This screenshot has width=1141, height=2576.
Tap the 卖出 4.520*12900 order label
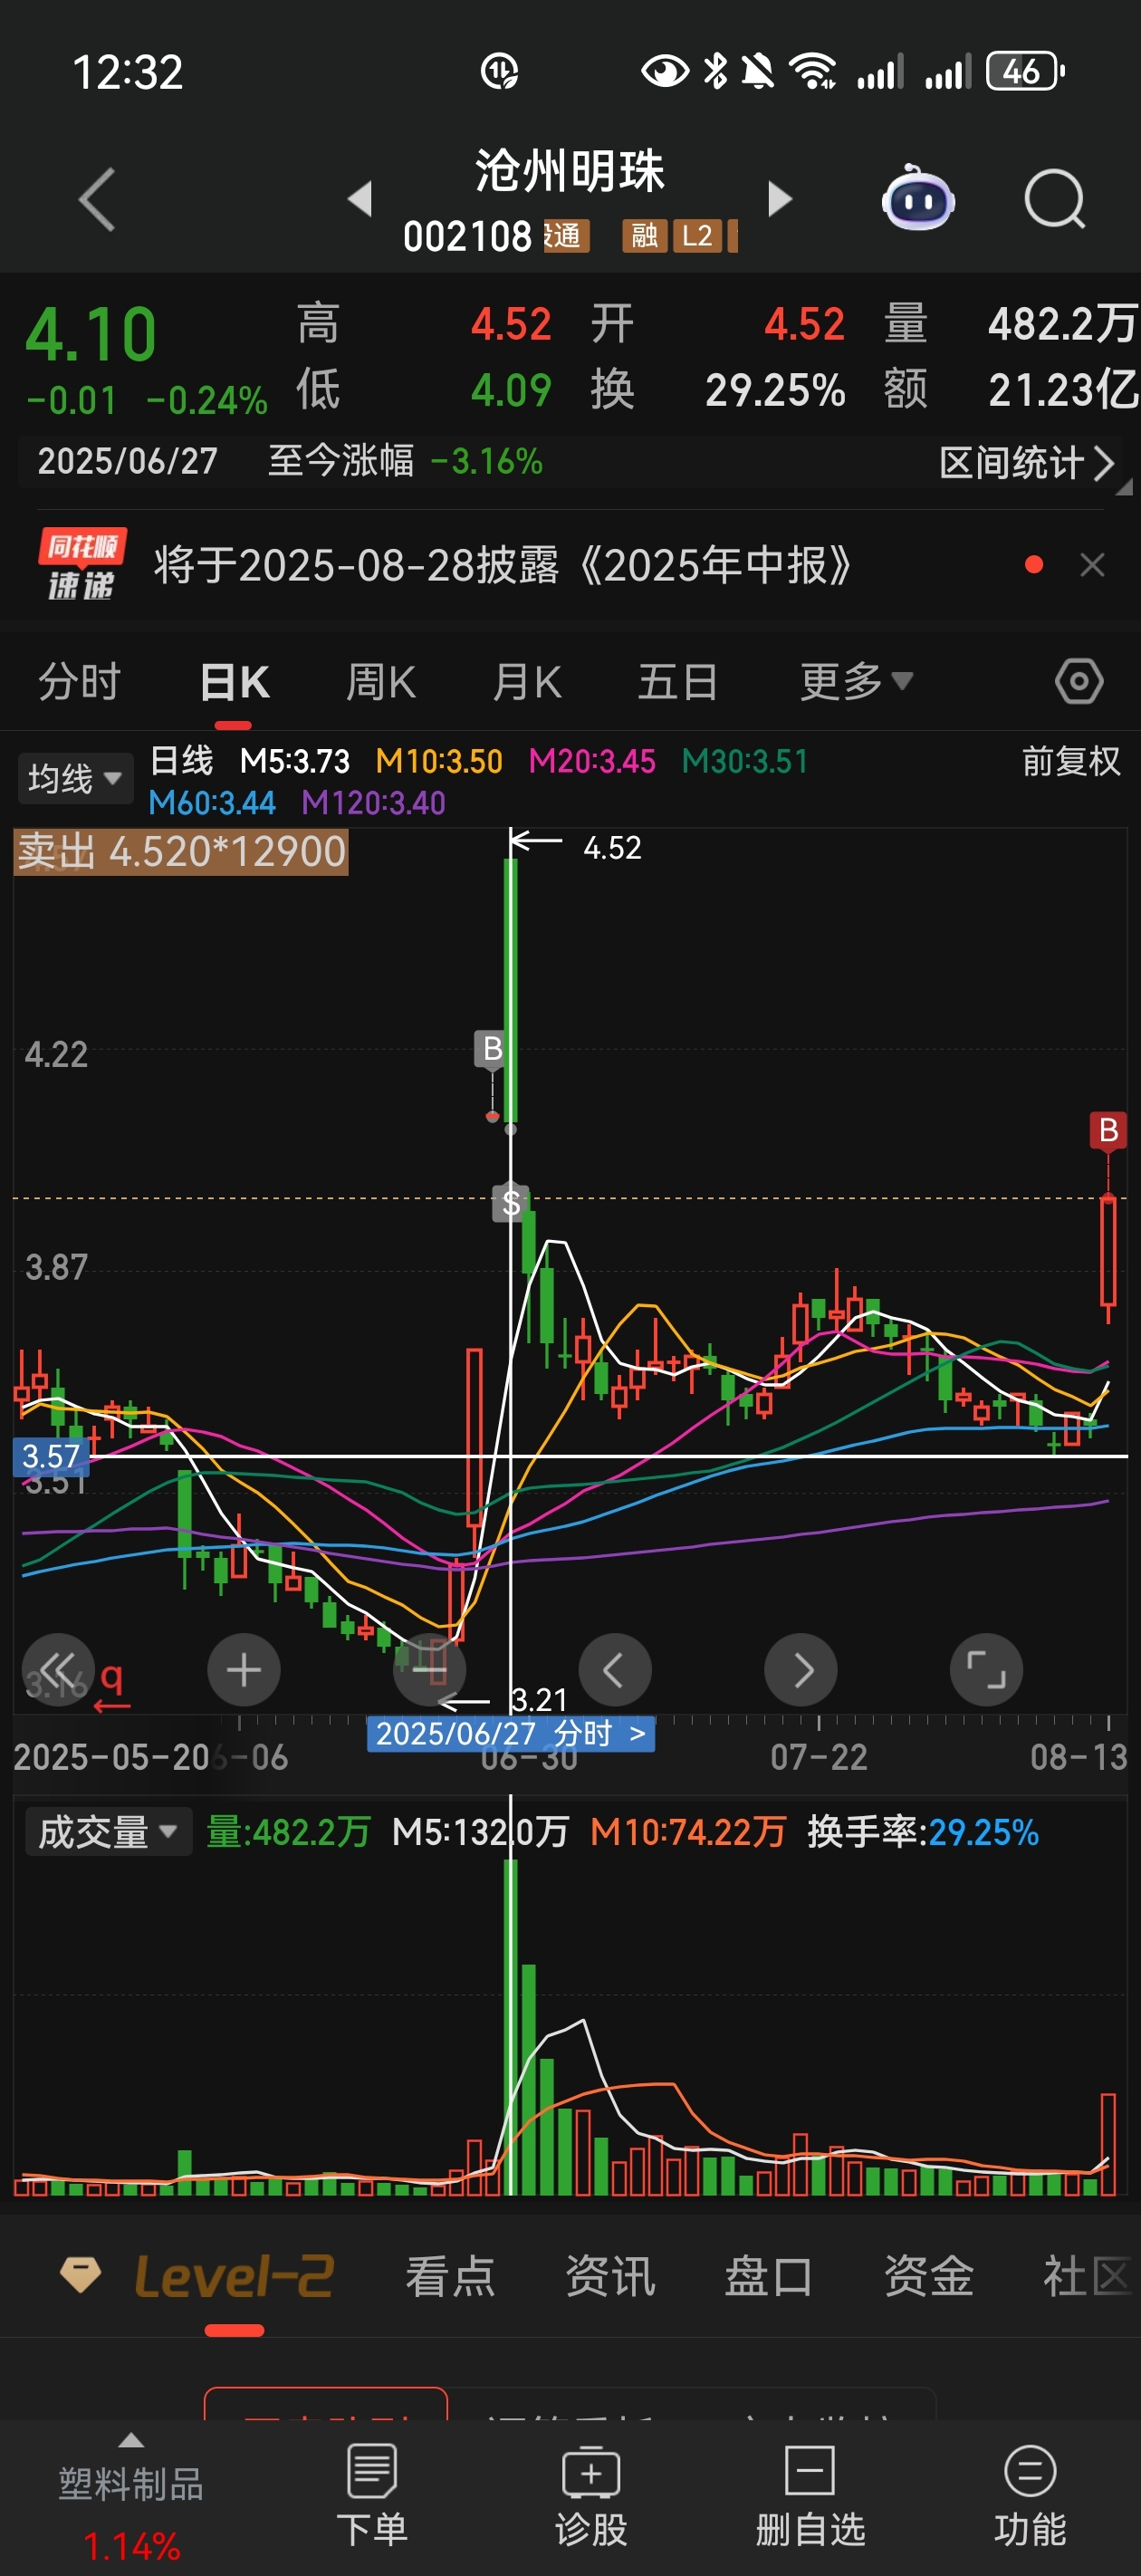pos(181,852)
